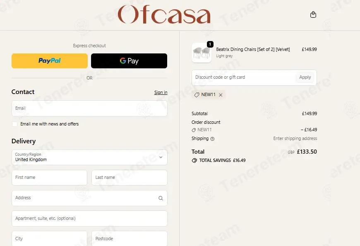Pay with Google Pay button
The image size is (360, 246).
click(x=129, y=61)
